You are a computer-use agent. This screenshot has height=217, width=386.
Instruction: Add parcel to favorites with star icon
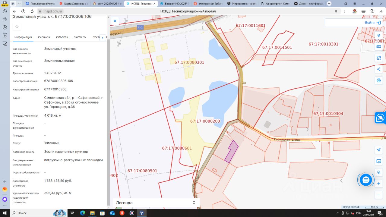pyautogui.click(x=17, y=27)
